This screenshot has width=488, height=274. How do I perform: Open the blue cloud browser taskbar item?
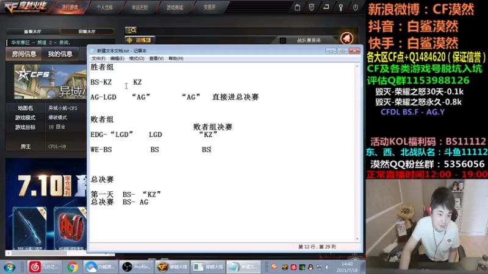click(x=100, y=267)
